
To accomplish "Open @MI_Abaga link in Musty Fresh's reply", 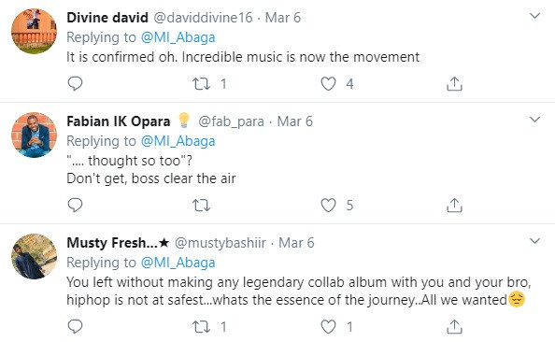I will click(x=178, y=263).
